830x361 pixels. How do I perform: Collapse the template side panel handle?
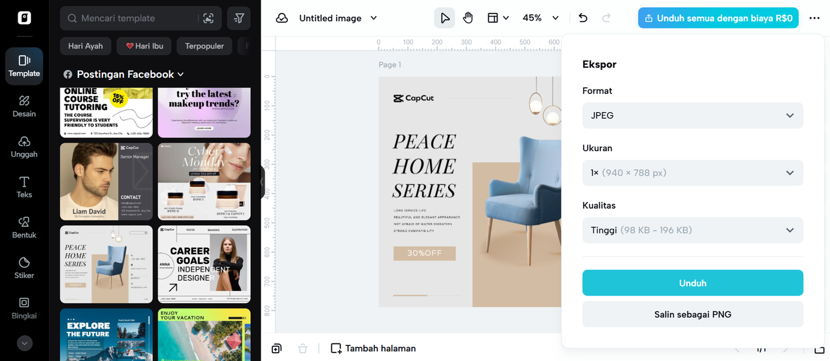pyautogui.click(x=262, y=182)
